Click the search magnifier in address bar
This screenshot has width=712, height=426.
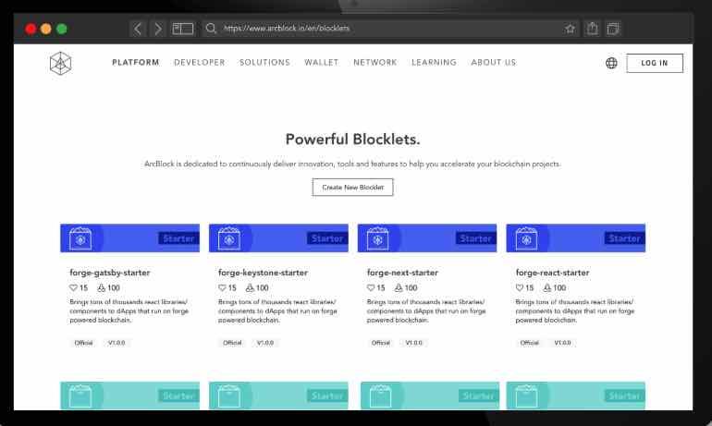pyautogui.click(x=211, y=29)
